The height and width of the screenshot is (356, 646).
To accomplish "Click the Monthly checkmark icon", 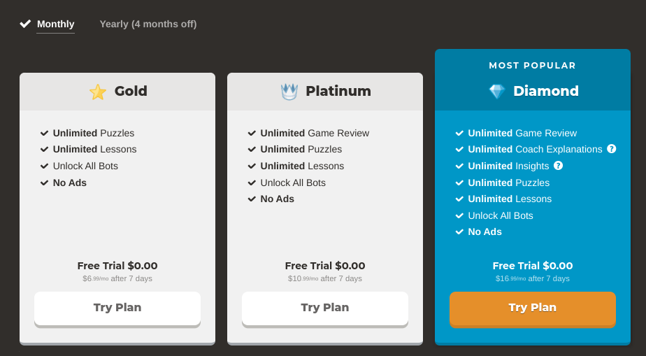I will 25,24.
